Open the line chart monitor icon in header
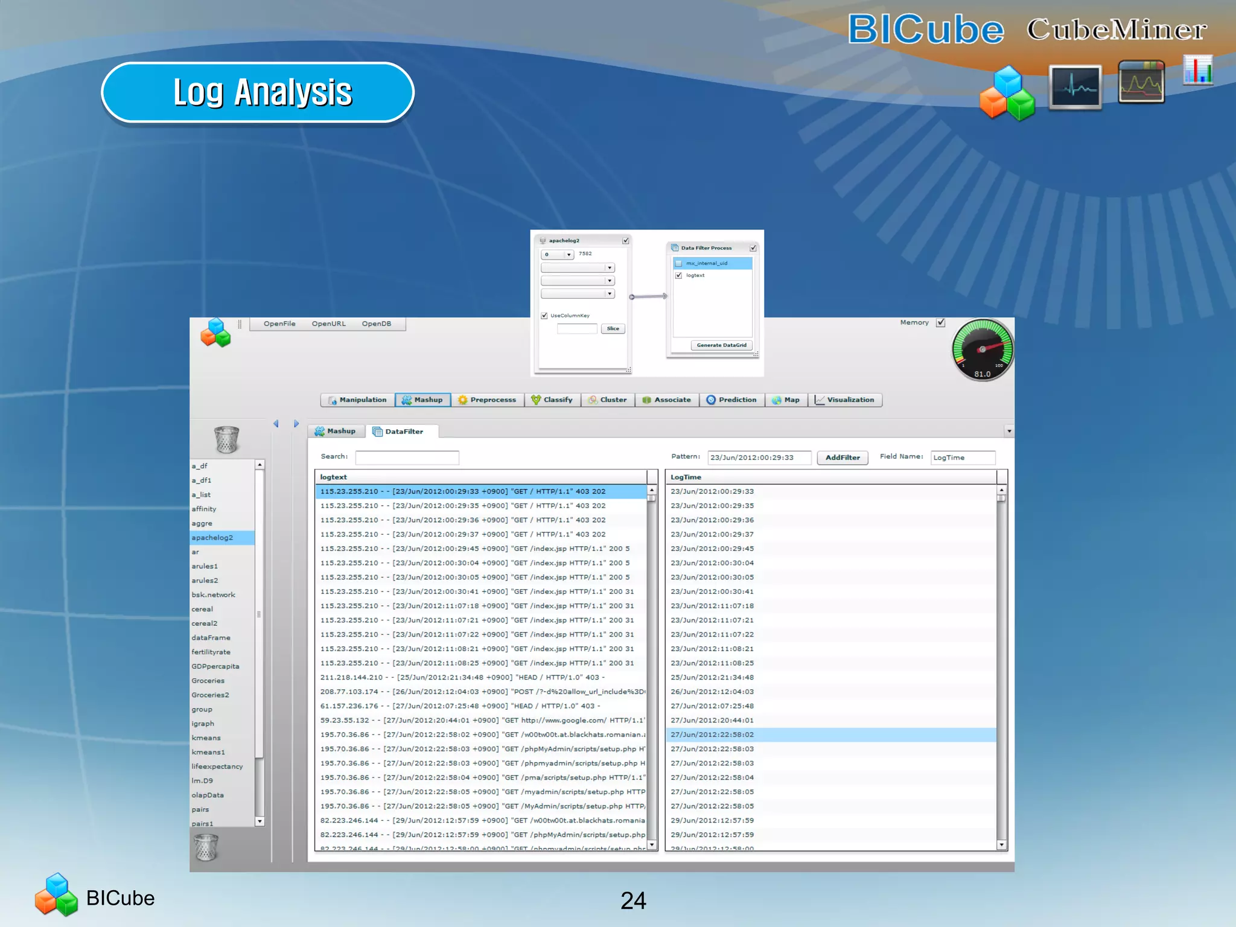The width and height of the screenshot is (1236, 927). tap(1141, 82)
